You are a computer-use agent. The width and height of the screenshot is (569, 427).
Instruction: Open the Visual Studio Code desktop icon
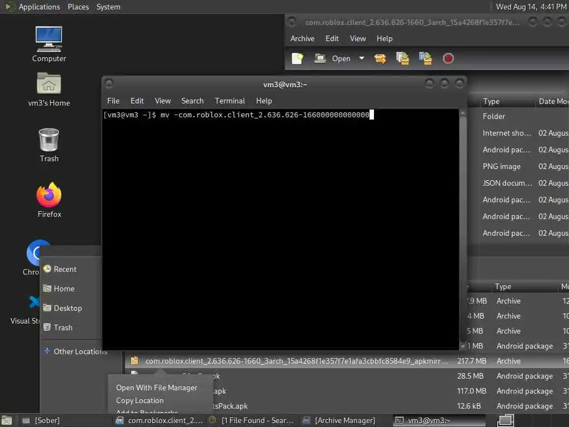pyautogui.click(x=26, y=309)
